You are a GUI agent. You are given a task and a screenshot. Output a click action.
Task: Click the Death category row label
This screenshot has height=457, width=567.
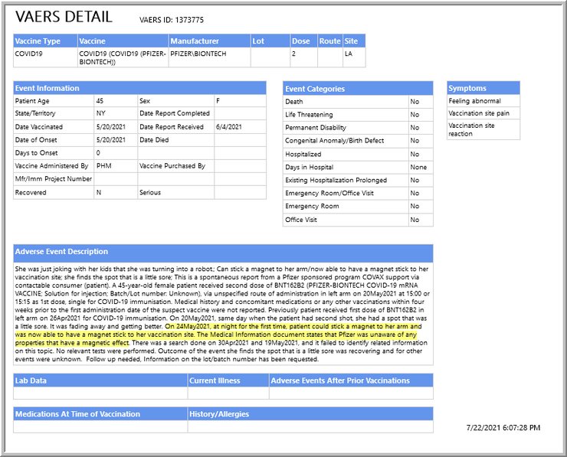[x=294, y=102]
